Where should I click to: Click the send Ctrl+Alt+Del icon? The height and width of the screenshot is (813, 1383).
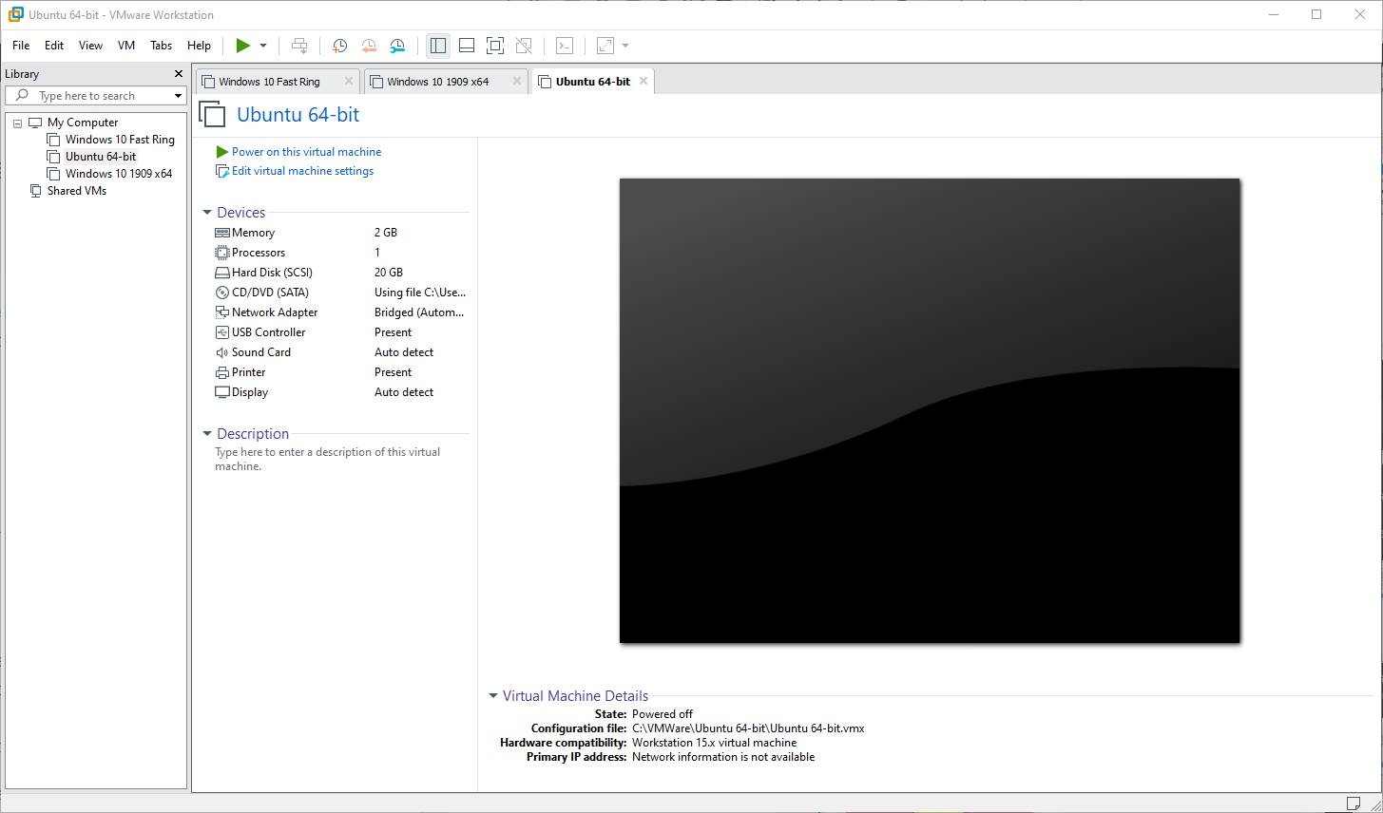(299, 46)
